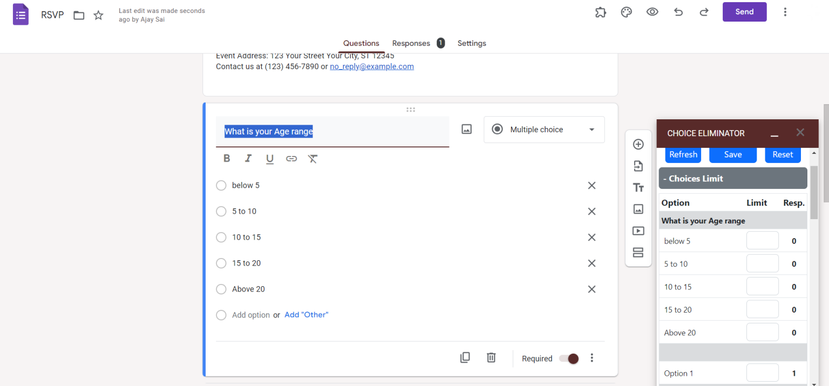Click Refresh in Choice Eliminator
Screen dimensions: 829x386
click(x=683, y=154)
